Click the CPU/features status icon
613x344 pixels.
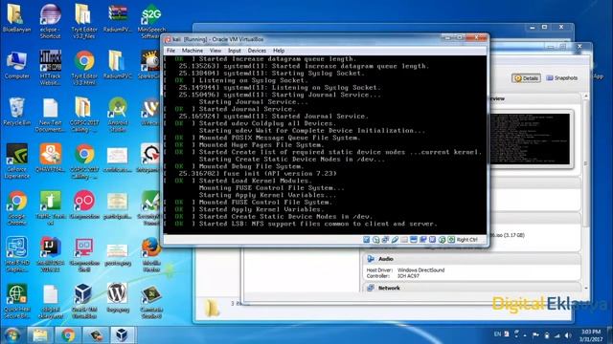[432, 240]
